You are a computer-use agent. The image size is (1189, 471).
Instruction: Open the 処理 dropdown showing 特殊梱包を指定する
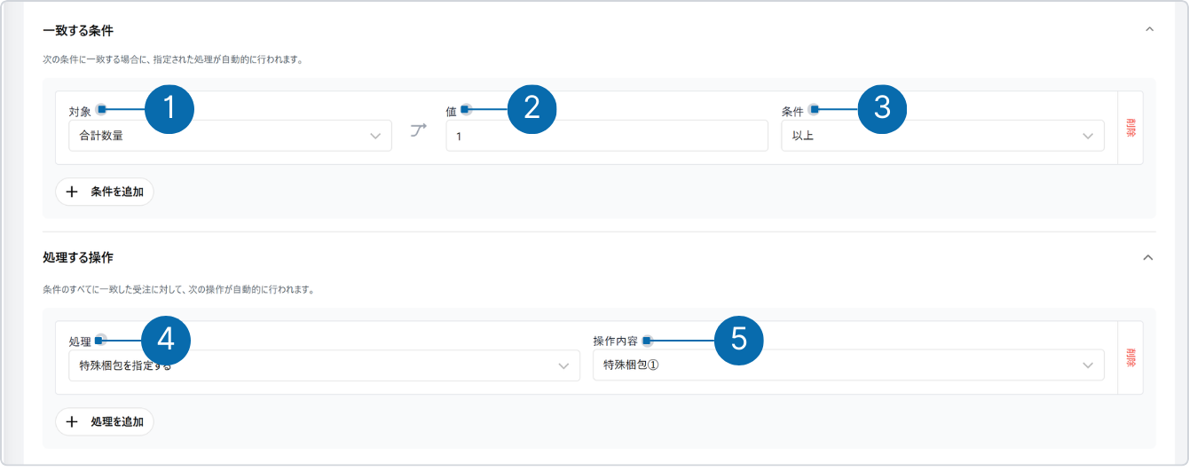coord(324,365)
